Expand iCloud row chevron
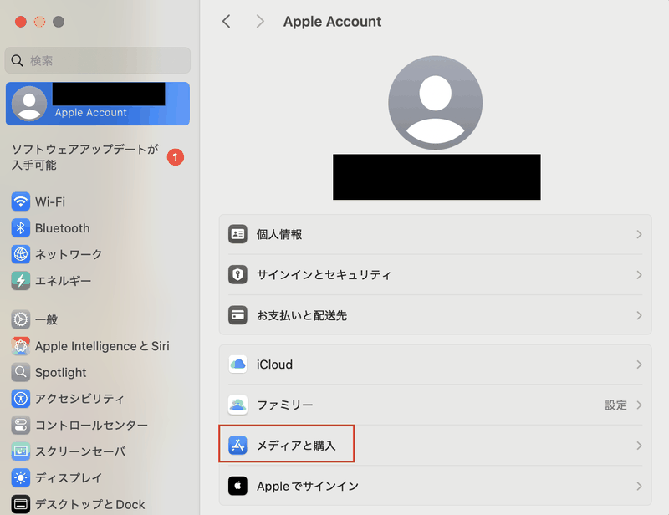 pyautogui.click(x=639, y=365)
